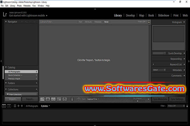Open Survey view
The image size is (190, 126).
[59, 99]
